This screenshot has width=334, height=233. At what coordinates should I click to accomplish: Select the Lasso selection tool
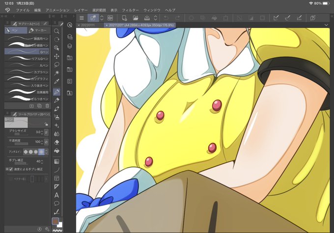pos(56,64)
